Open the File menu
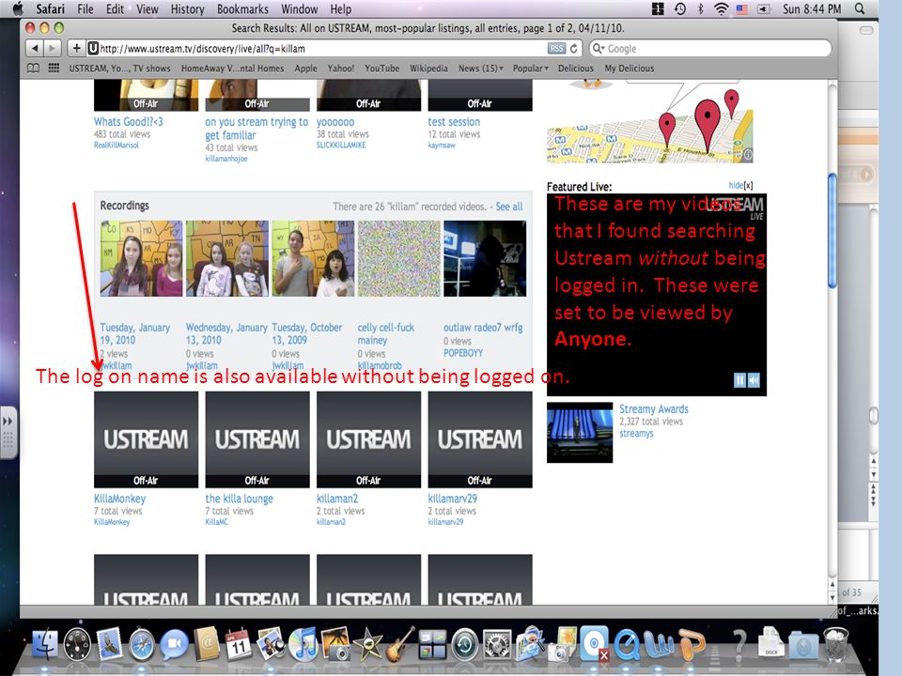 tap(86, 9)
